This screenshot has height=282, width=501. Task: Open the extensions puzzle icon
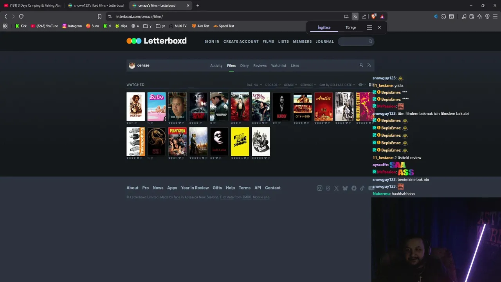pos(443,16)
